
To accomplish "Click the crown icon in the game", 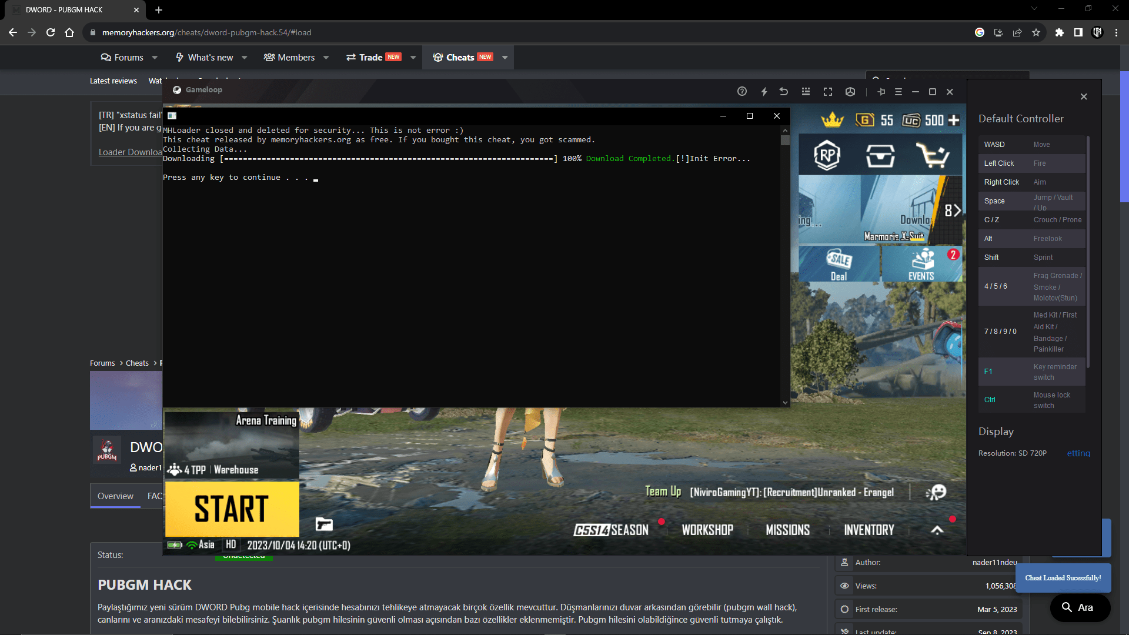I will [x=832, y=121].
